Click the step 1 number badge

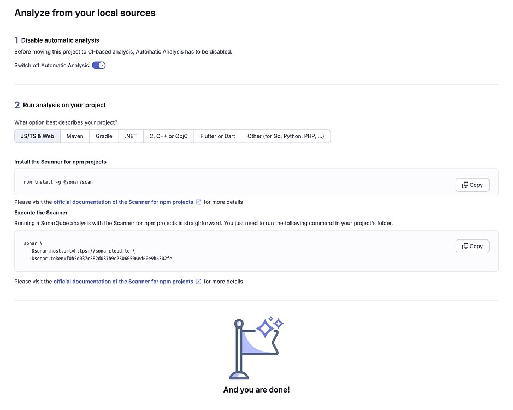pos(16,40)
